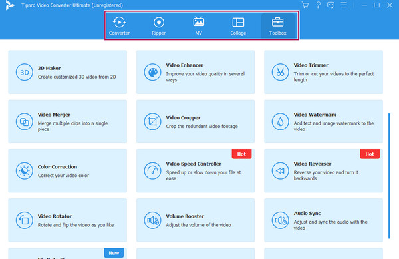Click the Audio Sync title
The width and height of the screenshot is (399, 259).
tap(307, 213)
